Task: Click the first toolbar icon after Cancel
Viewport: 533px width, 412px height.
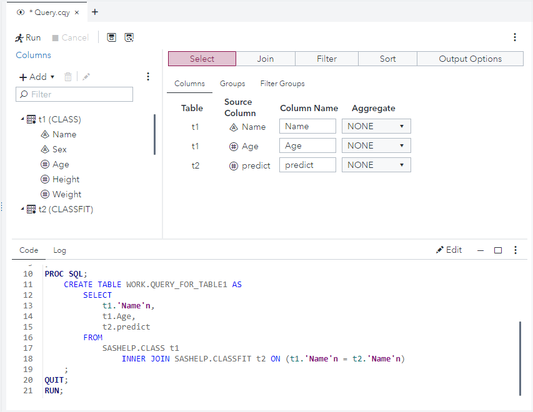Action: click(111, 37)
